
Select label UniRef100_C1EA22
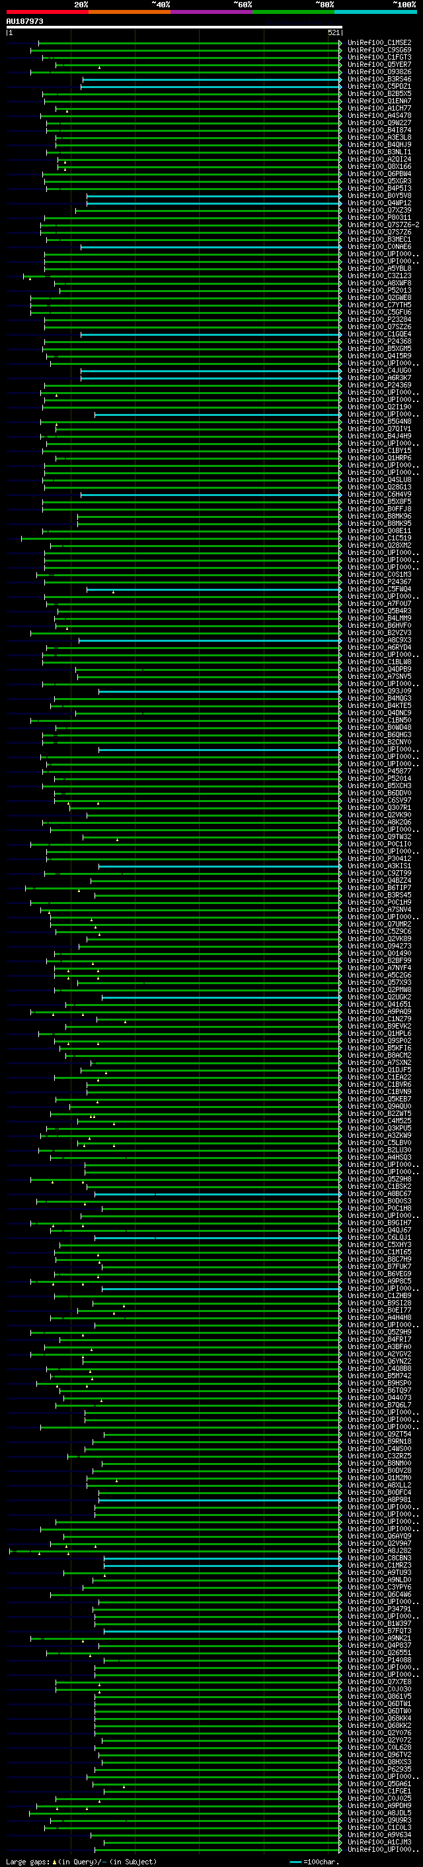(379, 1078)
